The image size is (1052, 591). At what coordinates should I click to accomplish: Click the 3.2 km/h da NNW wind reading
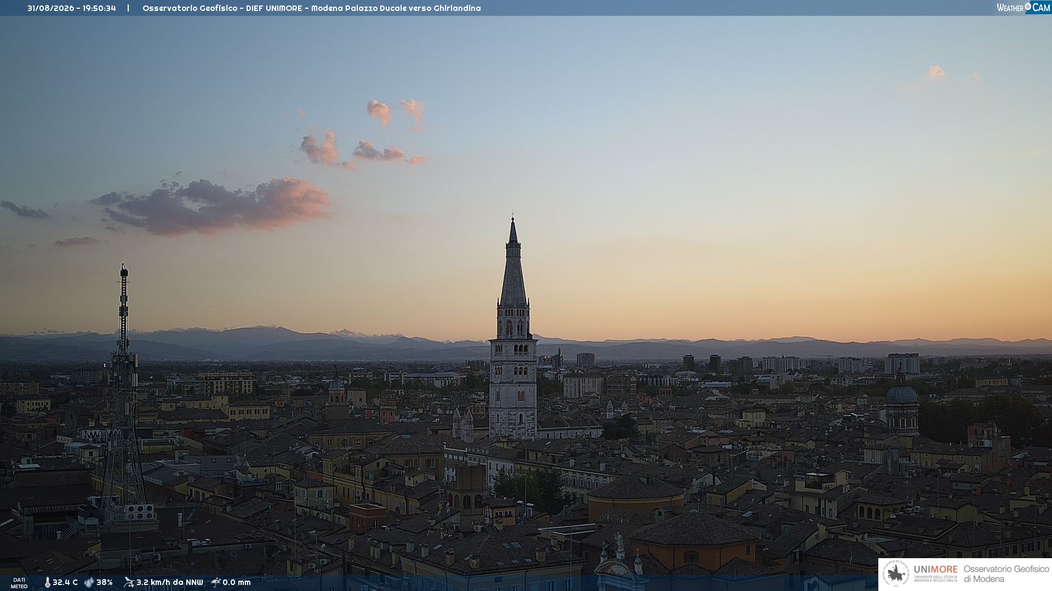coord(170,582)
